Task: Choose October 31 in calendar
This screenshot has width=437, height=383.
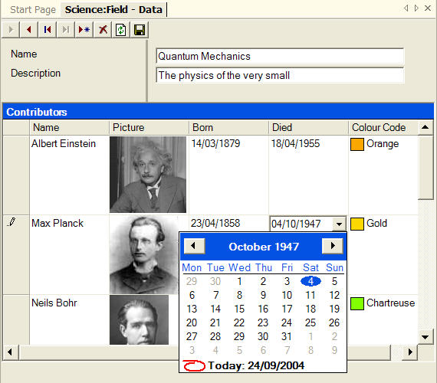Action: [287, 336]
